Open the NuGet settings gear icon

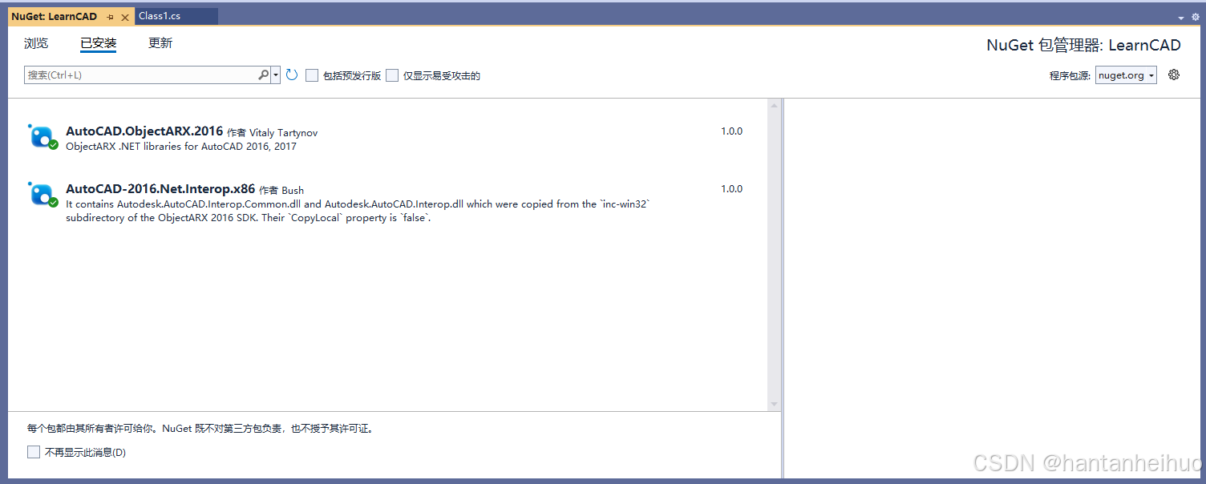click(1174, 75)
